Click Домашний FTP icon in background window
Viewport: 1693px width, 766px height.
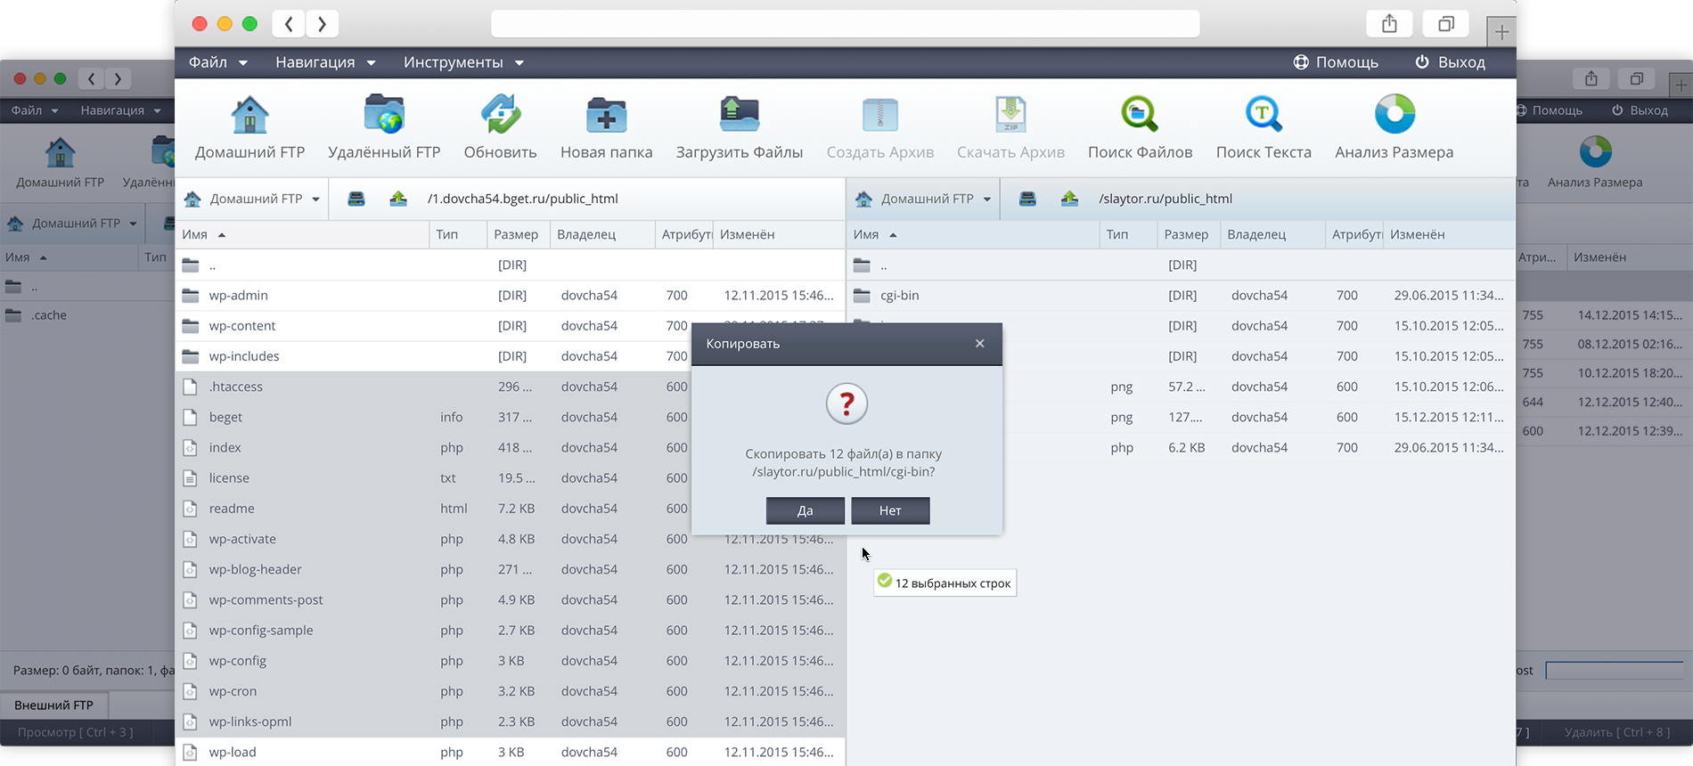pos(60,152)
